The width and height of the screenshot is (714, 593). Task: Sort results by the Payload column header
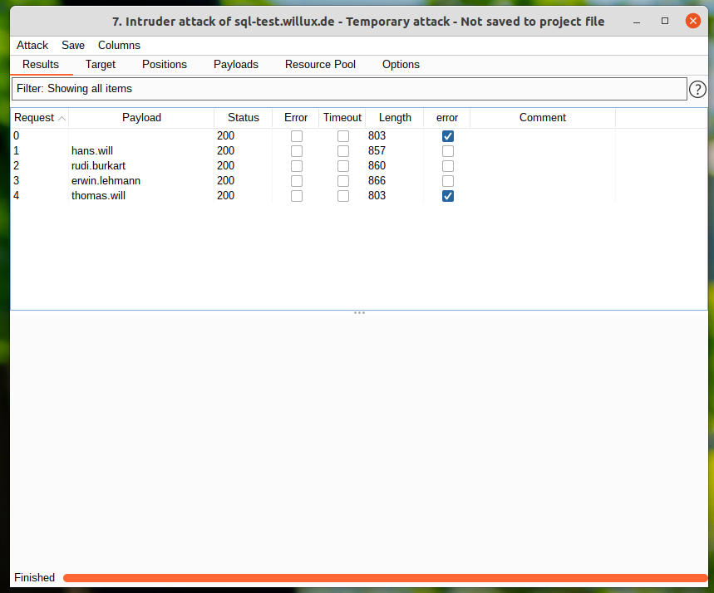pyautogui.click(x=141, y=117)
